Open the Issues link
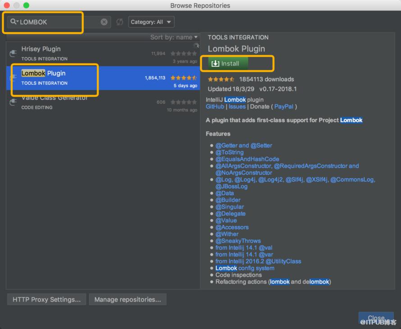 coord(237,107)
